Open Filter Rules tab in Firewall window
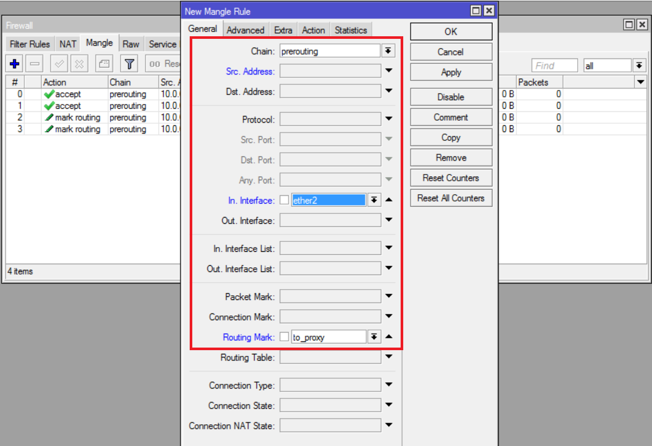The image size is (652, 446). click(30, 44)
